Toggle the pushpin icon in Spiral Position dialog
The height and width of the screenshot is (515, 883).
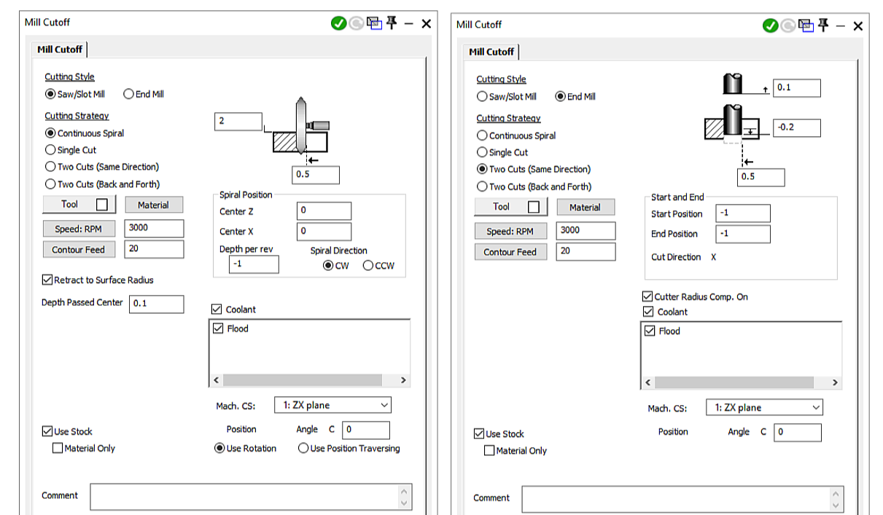coord(392,23)
